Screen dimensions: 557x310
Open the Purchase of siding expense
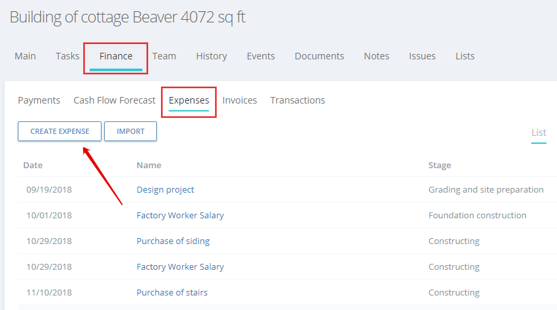click(173, 241)
